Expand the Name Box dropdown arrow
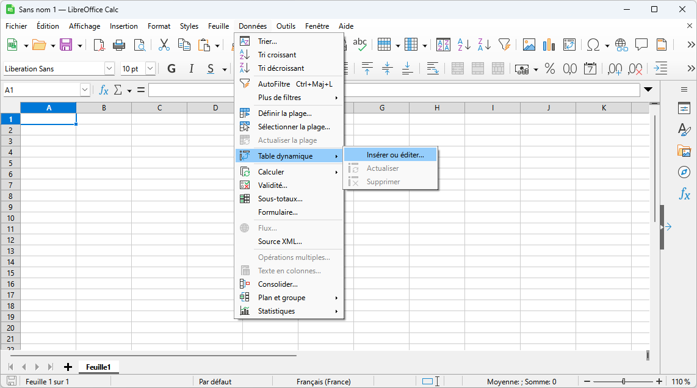The height and width of the screenshot is (388, 697). [85, 90]
